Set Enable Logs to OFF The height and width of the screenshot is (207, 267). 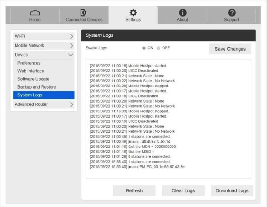pos(159,48)
